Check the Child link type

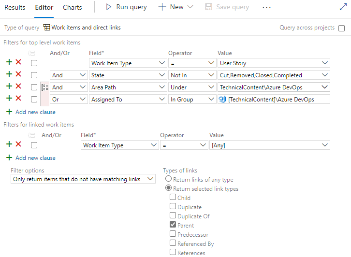(173, 197)
